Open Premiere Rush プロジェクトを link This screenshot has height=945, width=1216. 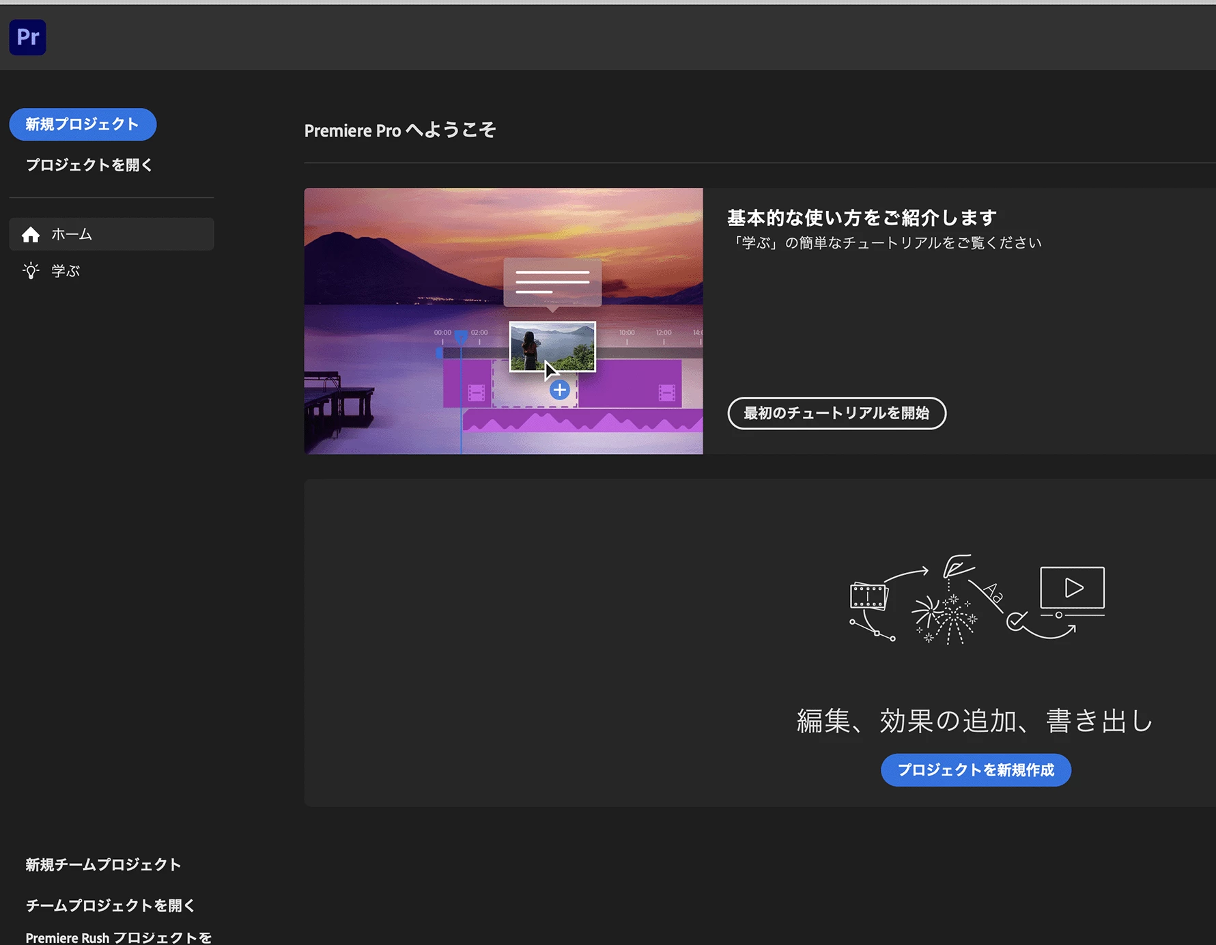click(119, 937)
